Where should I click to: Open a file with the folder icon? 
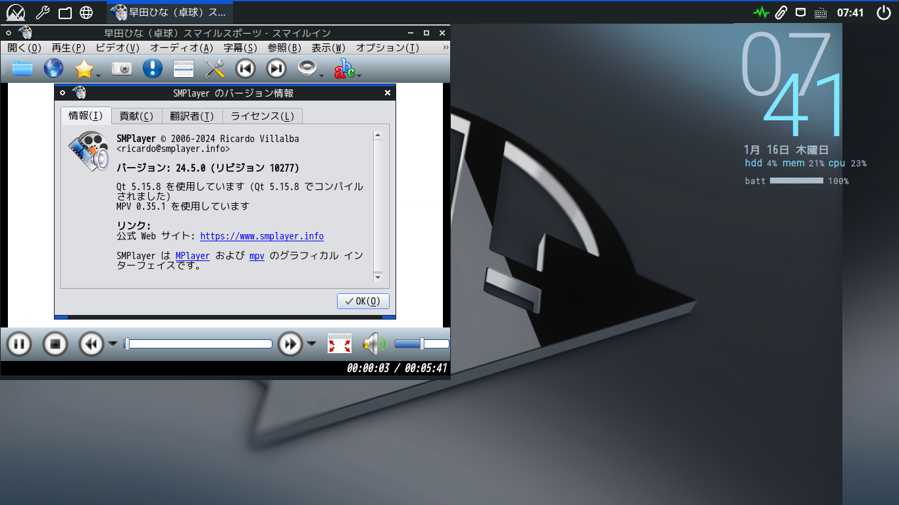click(x=22, y=68)
